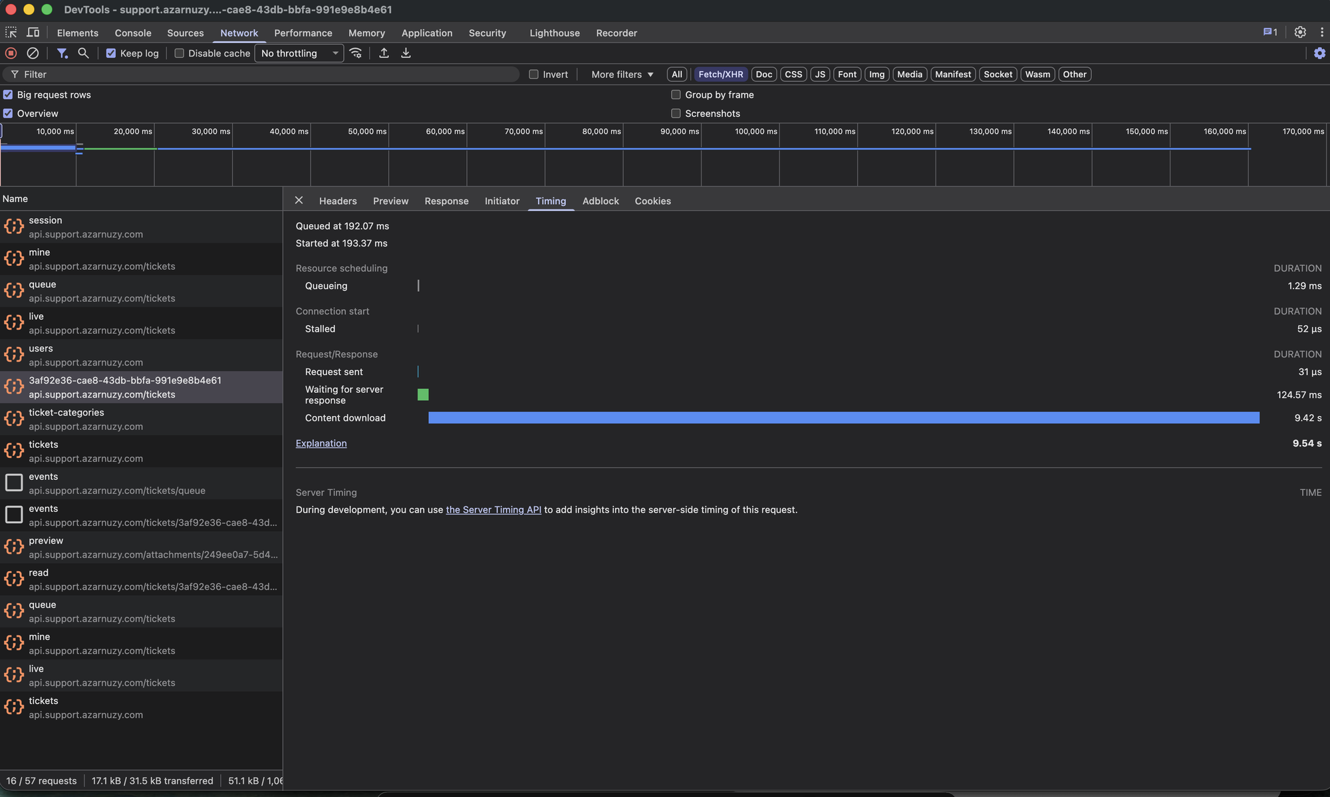Toggle the device toolbar icon
This screenshot has height=797, width=1330.
pyautogui.click(x=33, y=33)
